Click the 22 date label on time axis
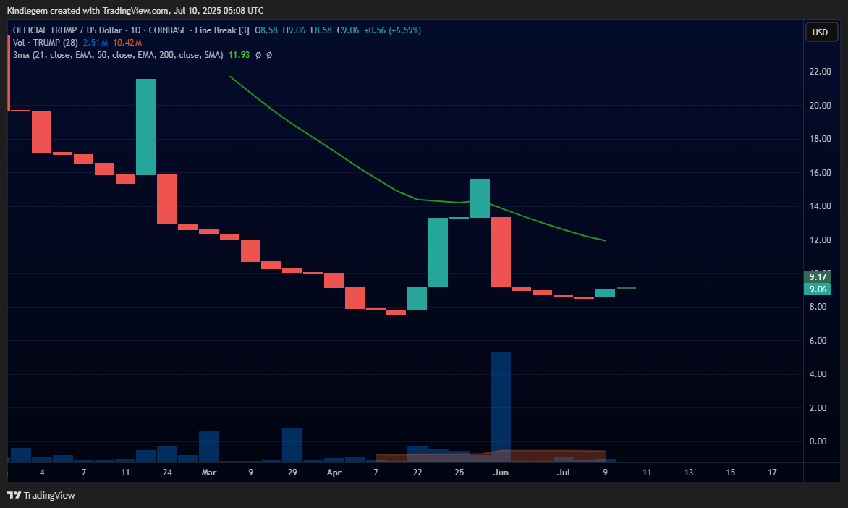 pos(417,473)
